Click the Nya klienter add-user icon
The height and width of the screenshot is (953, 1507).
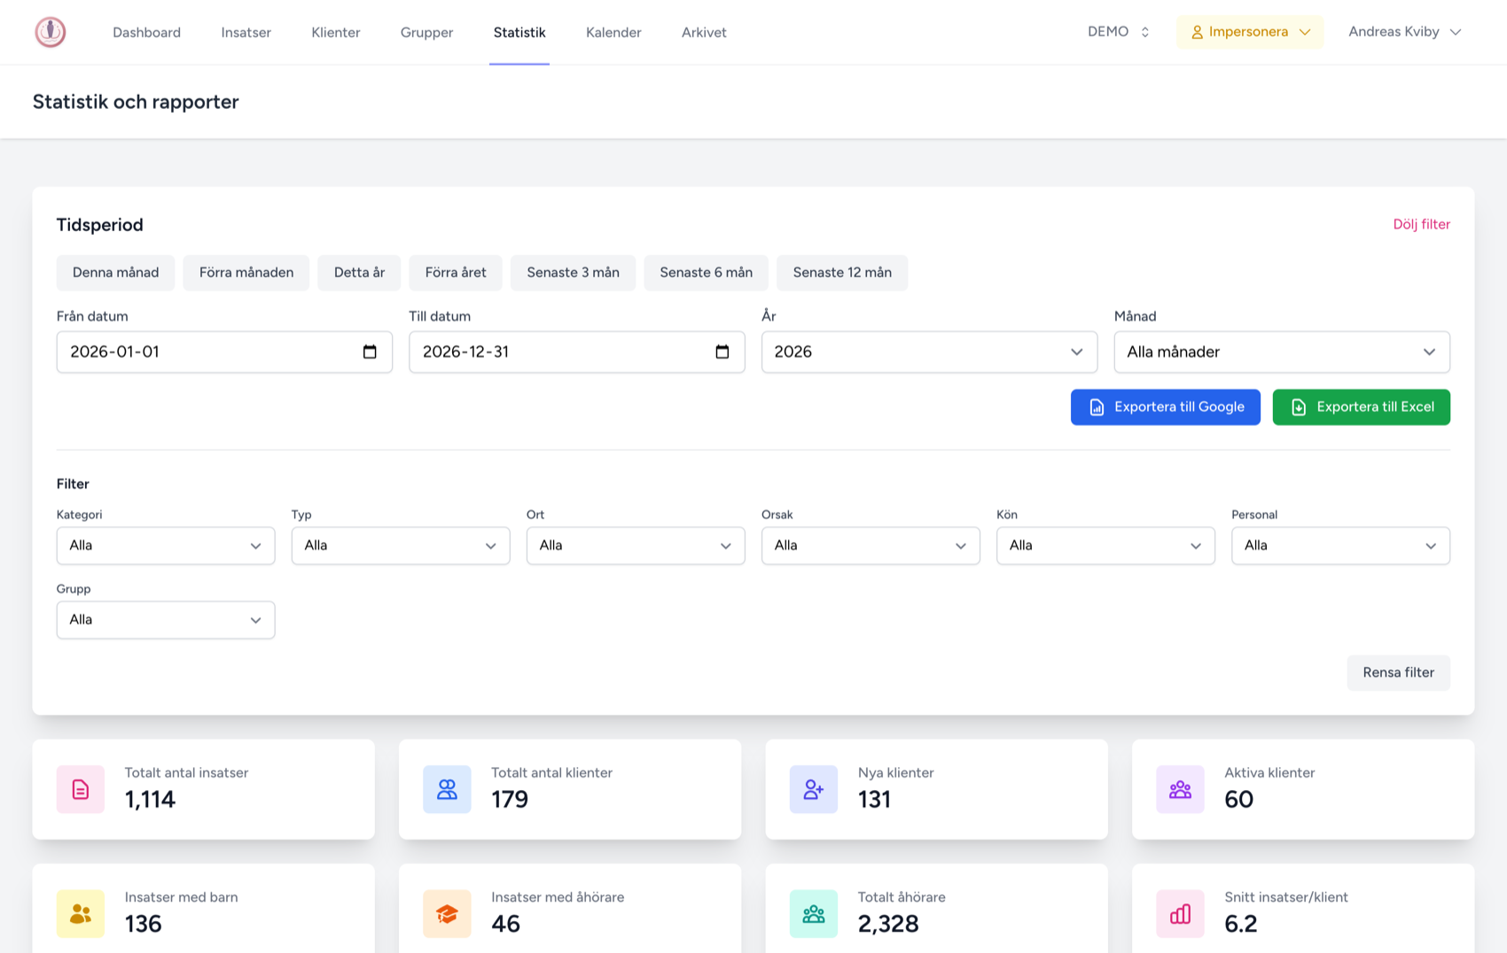click(x=814, y=789)
